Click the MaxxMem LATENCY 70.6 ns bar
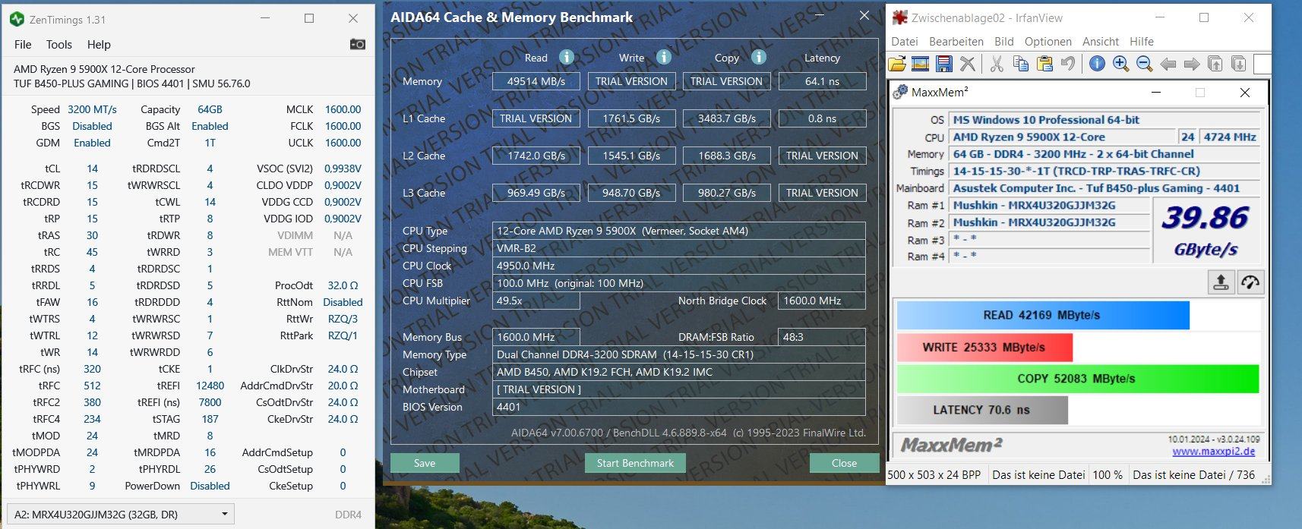 tap(982, 410)
